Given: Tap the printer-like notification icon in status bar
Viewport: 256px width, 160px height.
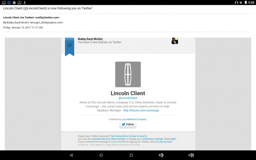Looking at the screenshot, I should tap(14, 2).
